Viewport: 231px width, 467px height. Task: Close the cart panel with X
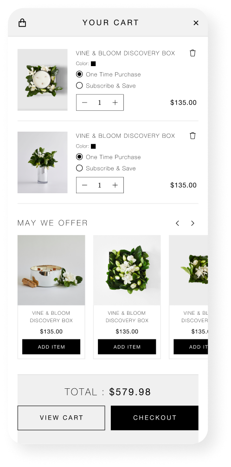[196, 23]
